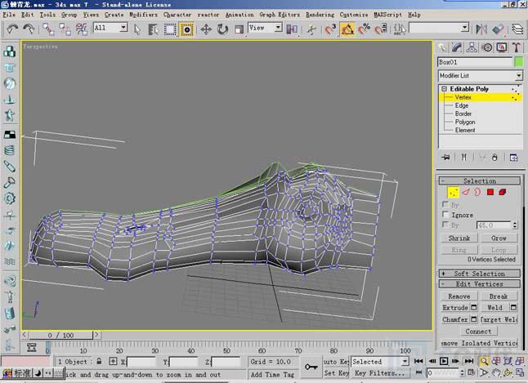Image resolution: width=528 pixels, height=383 pixels.
Task: Collapse the Selection rollout
Action: pos(479,180)
